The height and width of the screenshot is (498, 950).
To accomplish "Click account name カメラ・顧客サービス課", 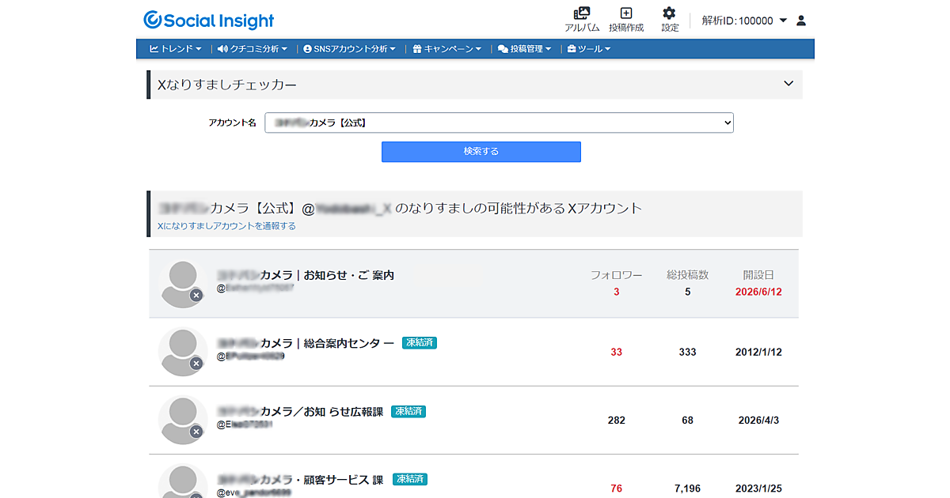I will 301,479.
